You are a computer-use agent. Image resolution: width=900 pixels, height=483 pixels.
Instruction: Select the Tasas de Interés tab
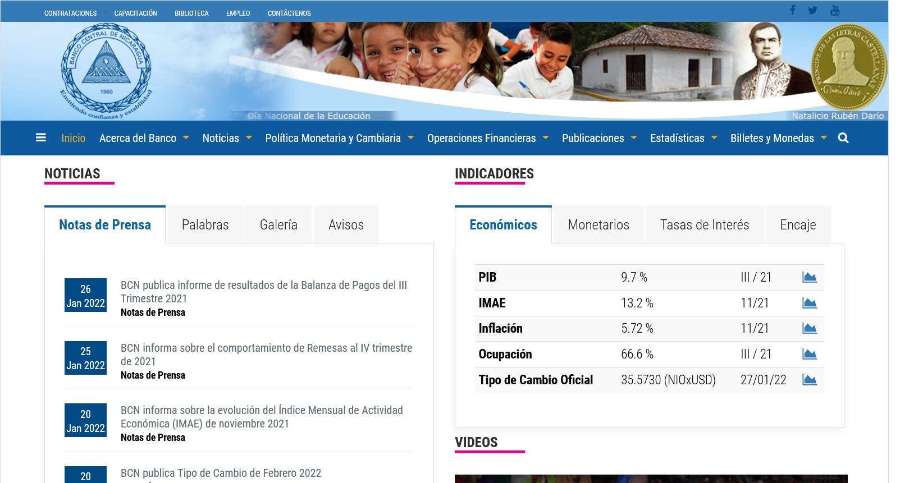[x=704, y=225]
